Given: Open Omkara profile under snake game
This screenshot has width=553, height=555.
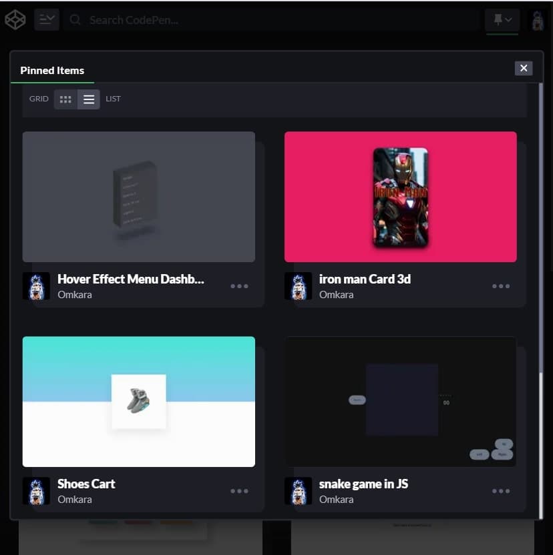Looking at the screenshot, I should [x=337, y=499].
